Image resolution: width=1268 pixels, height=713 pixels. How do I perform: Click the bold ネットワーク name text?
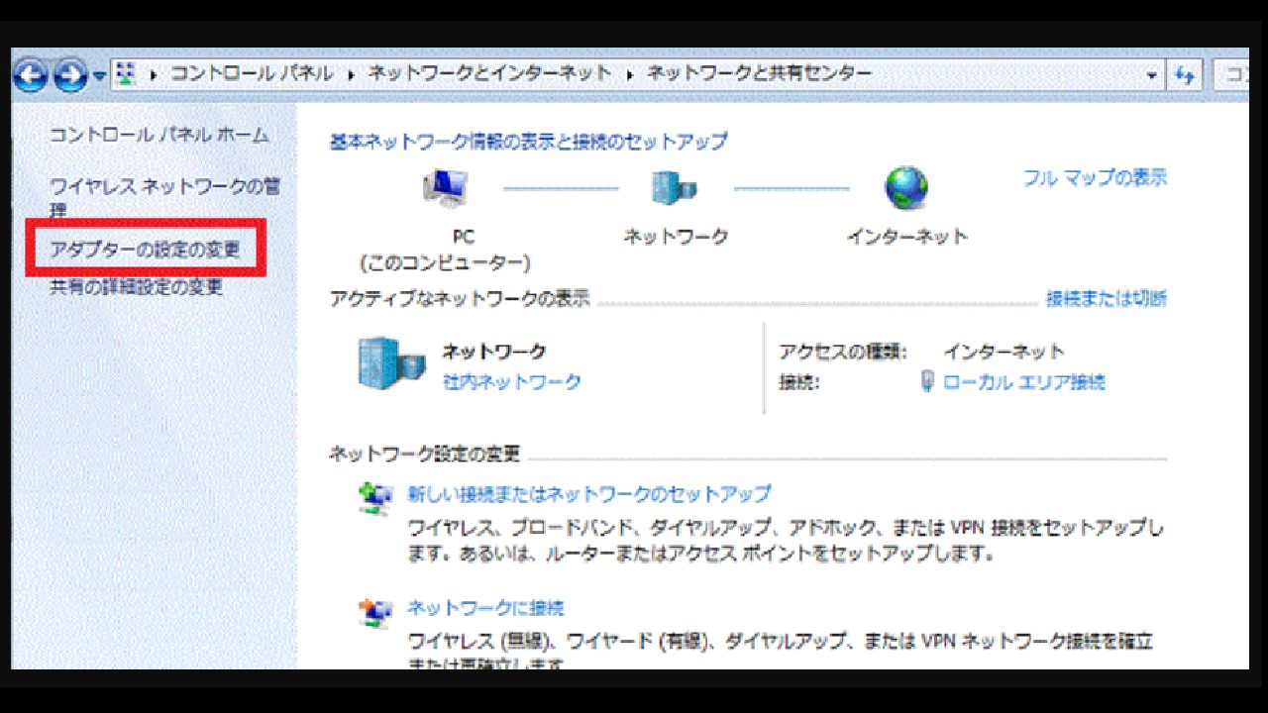coord(493,351)
